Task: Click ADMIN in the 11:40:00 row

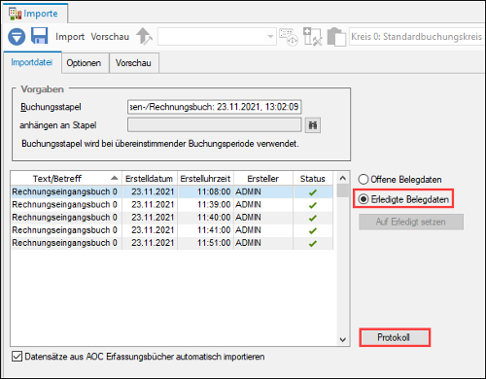Action: (x=248, y=218)
